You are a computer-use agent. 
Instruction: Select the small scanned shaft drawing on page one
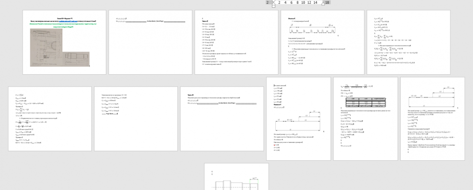(76, 59)
